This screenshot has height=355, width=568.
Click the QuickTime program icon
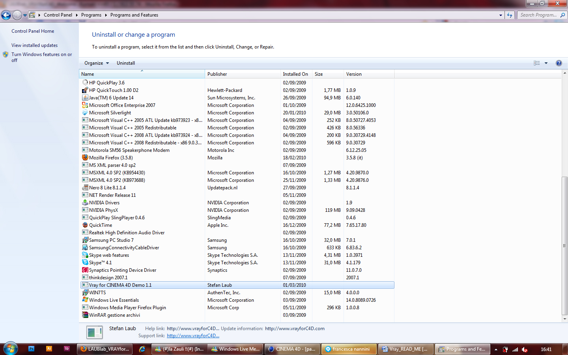tap(85, 225)
